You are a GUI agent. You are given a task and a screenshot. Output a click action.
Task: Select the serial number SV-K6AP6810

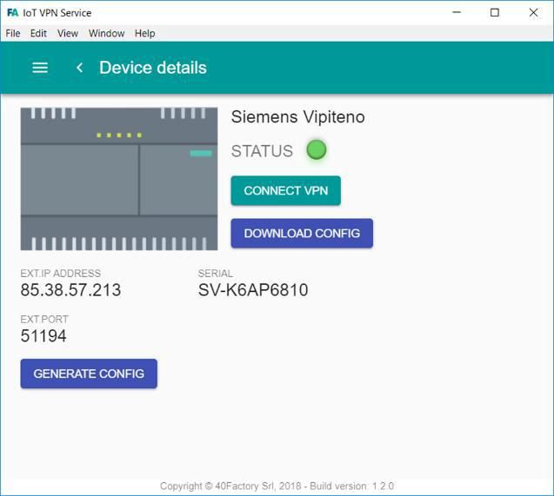(253, 290)
